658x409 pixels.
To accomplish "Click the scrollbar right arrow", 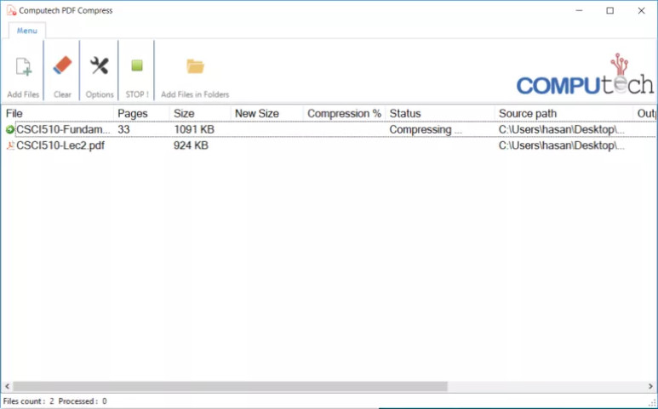I will pos(651,386).
